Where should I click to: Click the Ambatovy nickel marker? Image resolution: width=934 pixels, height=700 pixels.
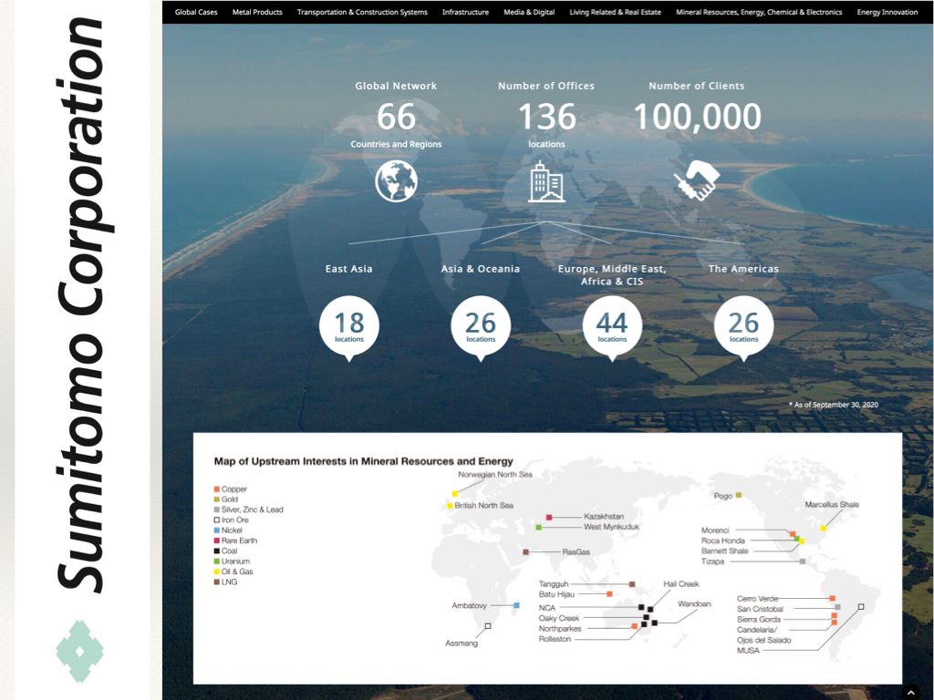pyautogui.click(x=516, y=605)
